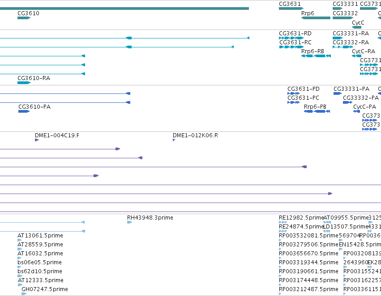Click the long teal gene bar

click(x=124, y=8)
